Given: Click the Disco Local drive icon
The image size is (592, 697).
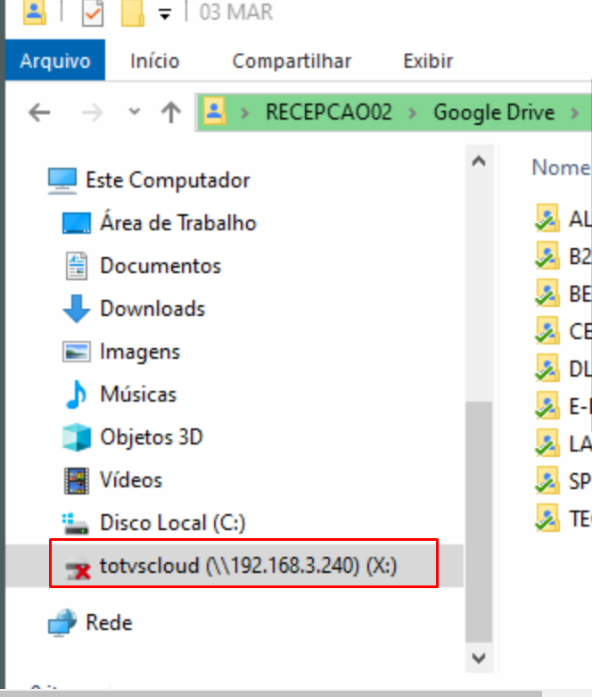Looking at the screenshot, I should point(76,524).
